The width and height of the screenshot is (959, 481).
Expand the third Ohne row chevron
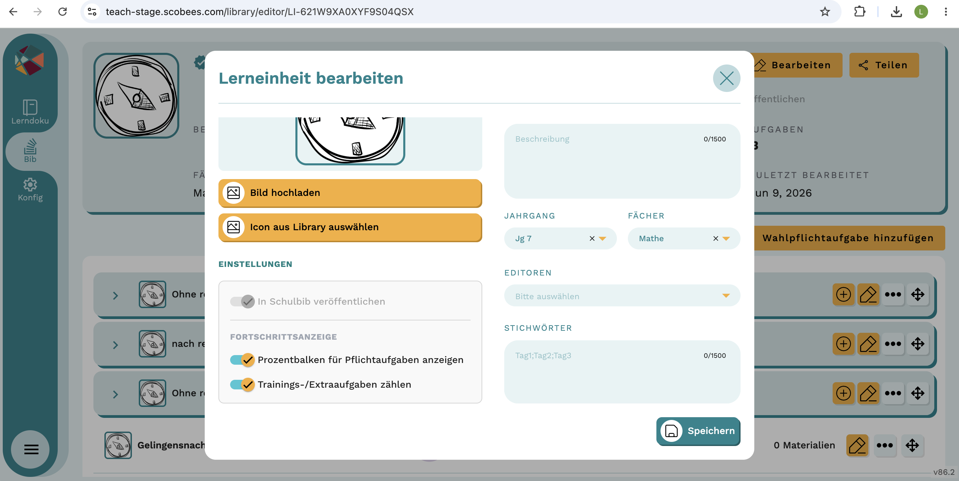[115, 395]
